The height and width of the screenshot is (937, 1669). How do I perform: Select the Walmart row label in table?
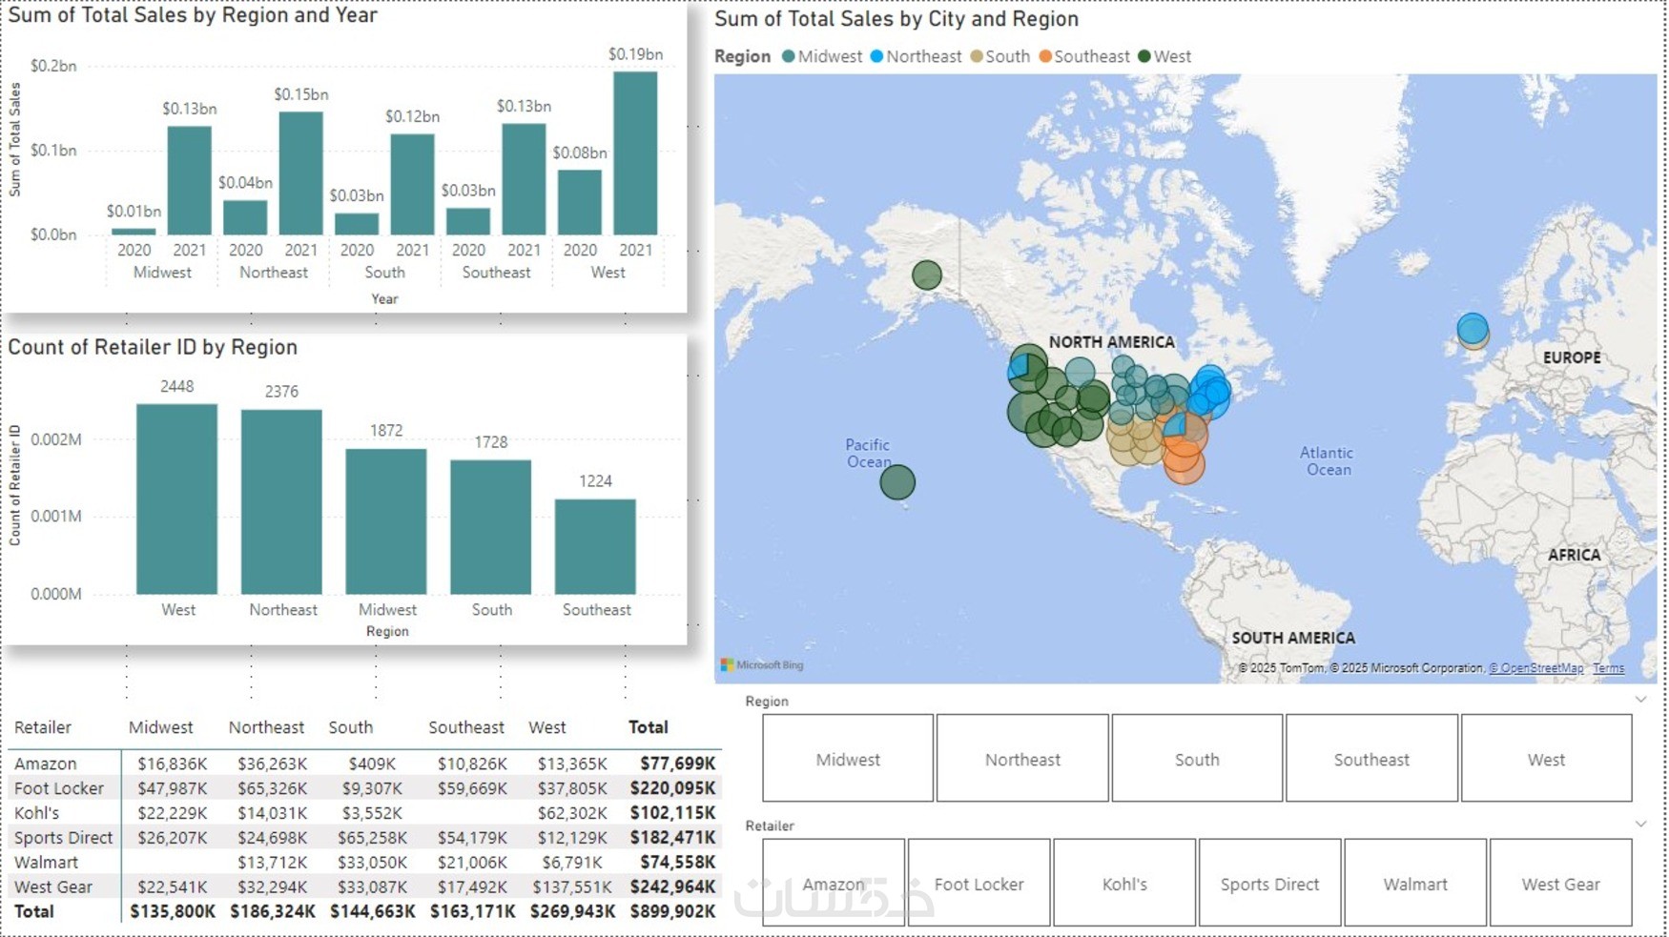click(46, 863)
